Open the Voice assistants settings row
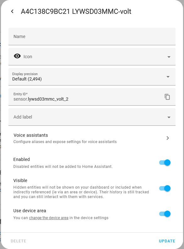 (x=92, y=138)
